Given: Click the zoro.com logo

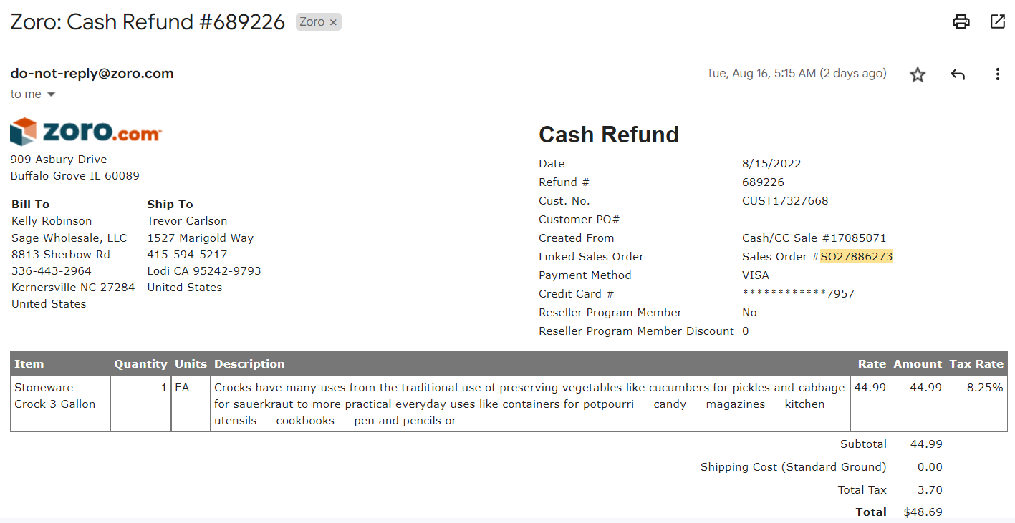Looking at the screenshot, I should click(86, 132).
